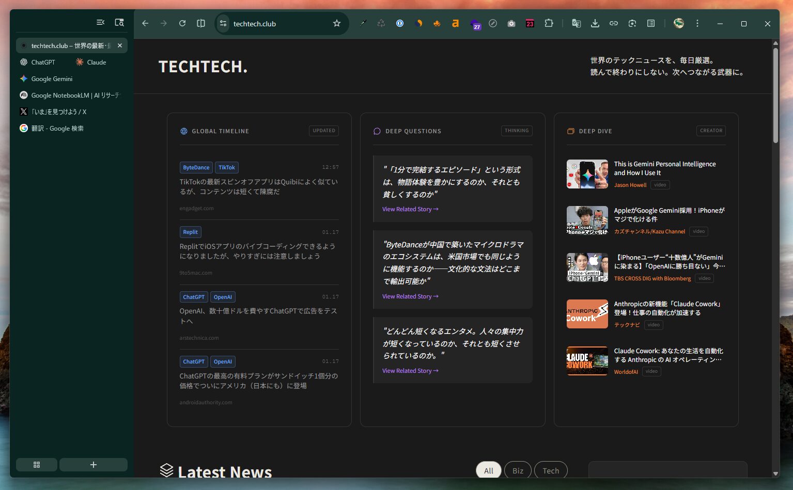Open the Downloads icon in toolbar
The image size is (793, 490).
pyautogui.click(x=595, y=23)
